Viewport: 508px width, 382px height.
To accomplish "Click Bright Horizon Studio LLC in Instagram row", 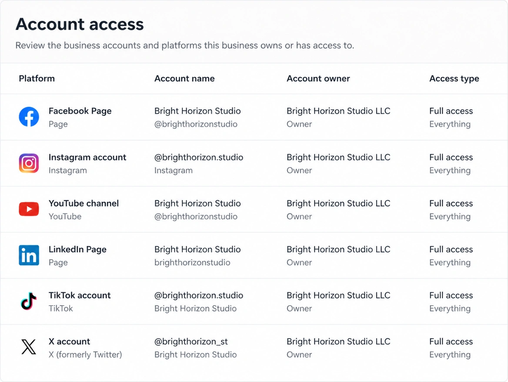I will pyautogui.click(x=338, y=157).
